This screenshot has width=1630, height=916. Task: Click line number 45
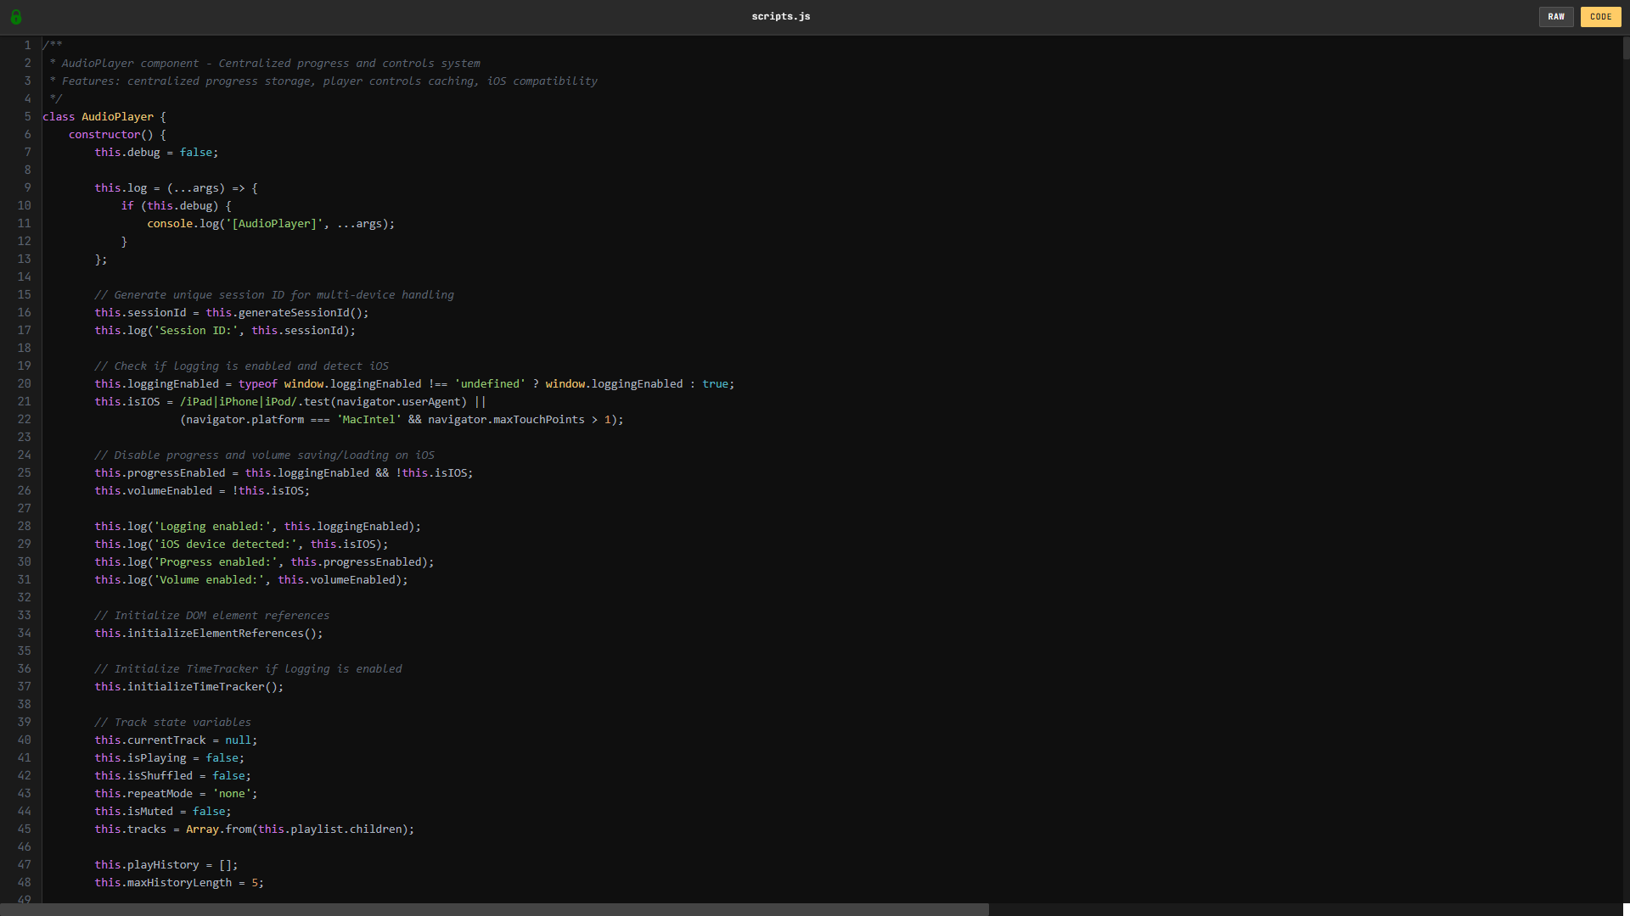(x=24, y=829)
